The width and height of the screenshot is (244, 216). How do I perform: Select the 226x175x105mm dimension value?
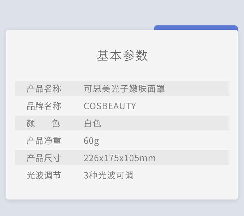(x=120, y=158)
